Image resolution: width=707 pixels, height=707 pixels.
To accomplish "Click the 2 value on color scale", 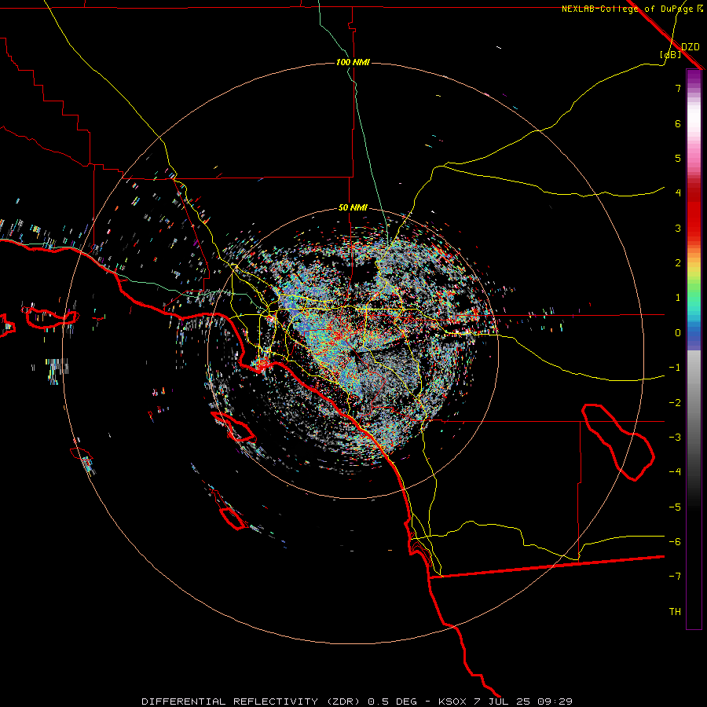I will [678, 263].
